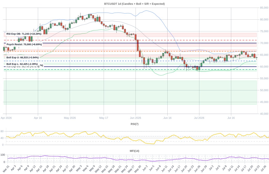Click the 40 label on RSI axis
The height and width of the screenshot is (174, 269).
click(x=2, y=138)
